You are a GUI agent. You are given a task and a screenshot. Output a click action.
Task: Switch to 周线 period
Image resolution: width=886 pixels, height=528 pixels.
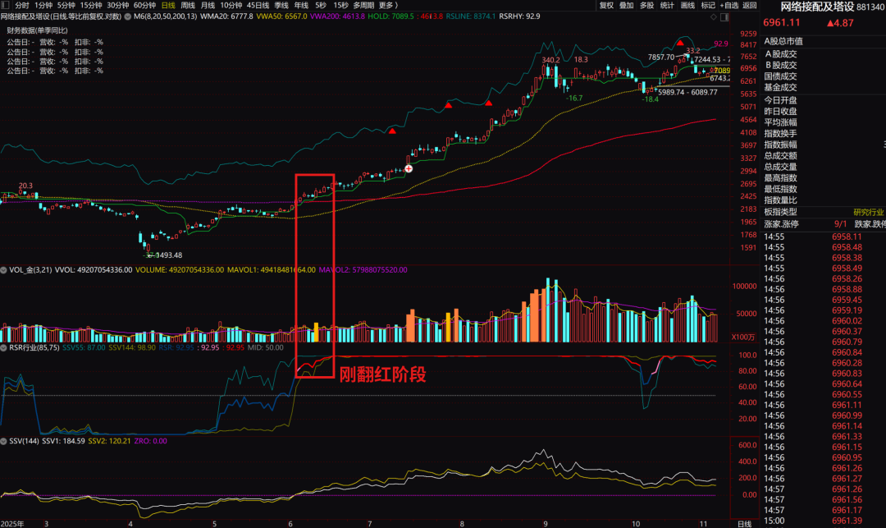coord(188,5)
